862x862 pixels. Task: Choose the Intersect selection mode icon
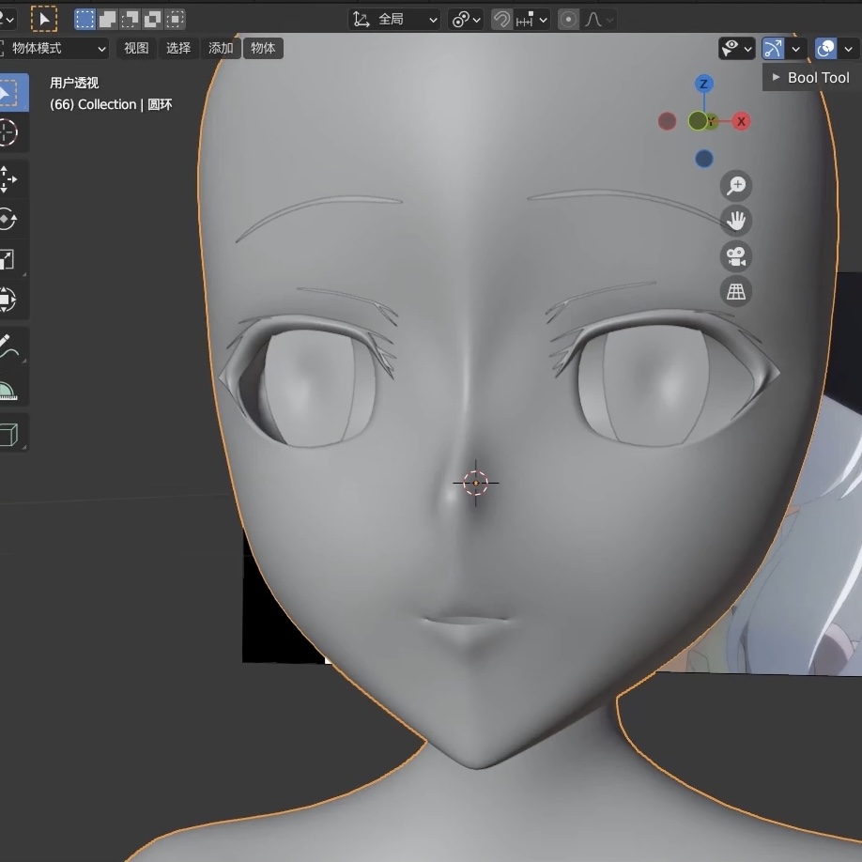click(175, 19)
